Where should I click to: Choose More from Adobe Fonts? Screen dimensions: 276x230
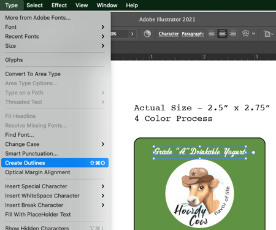tap(55, 18)
